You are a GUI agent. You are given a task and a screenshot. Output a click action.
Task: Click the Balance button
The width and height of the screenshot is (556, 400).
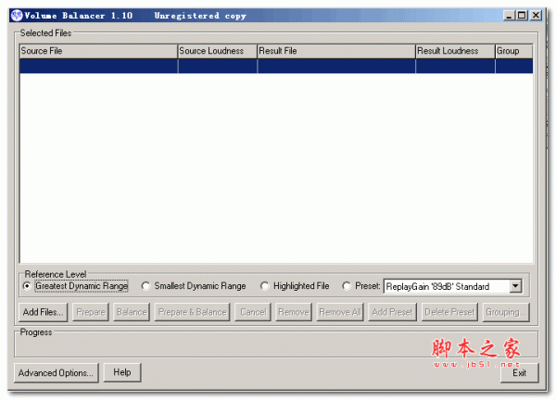point(132,312)
